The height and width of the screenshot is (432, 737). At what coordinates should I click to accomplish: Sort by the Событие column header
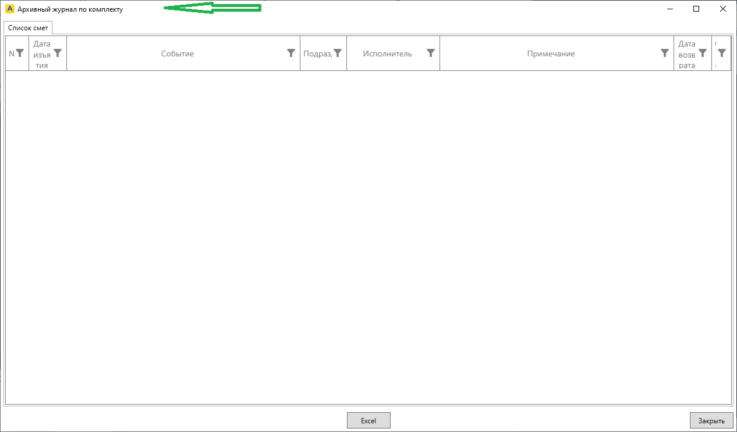[x=178, y=53]
